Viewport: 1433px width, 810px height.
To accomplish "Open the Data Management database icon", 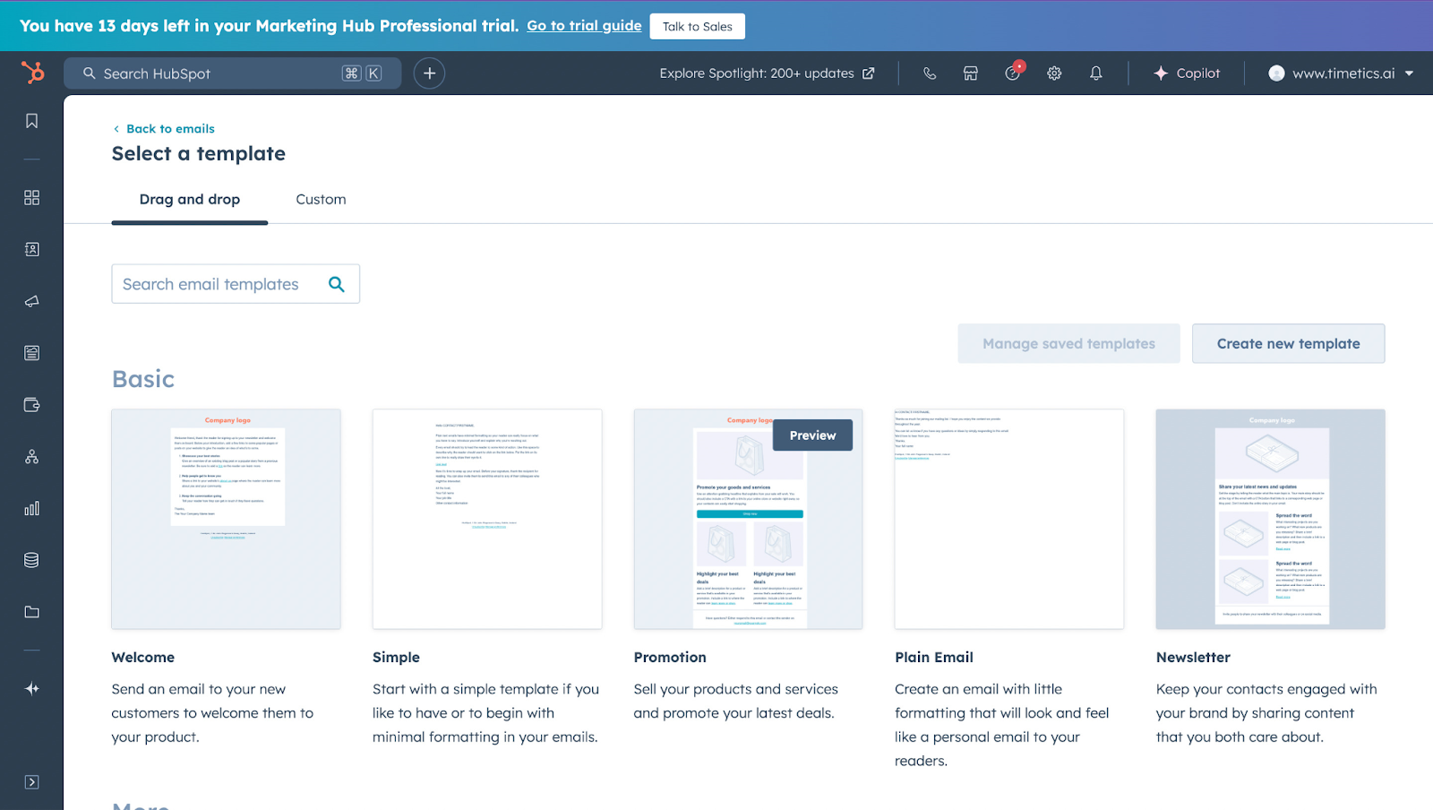I will (31, 559).
